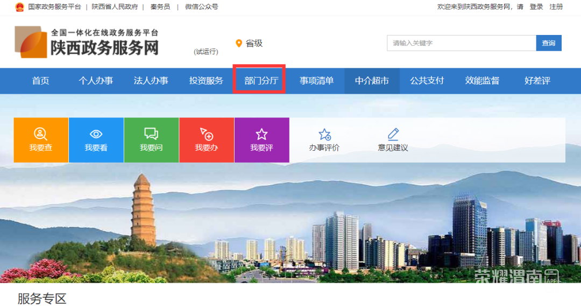Open the 省级 region selector
Screen dimensions: 581x308
[x=250, y=44]
